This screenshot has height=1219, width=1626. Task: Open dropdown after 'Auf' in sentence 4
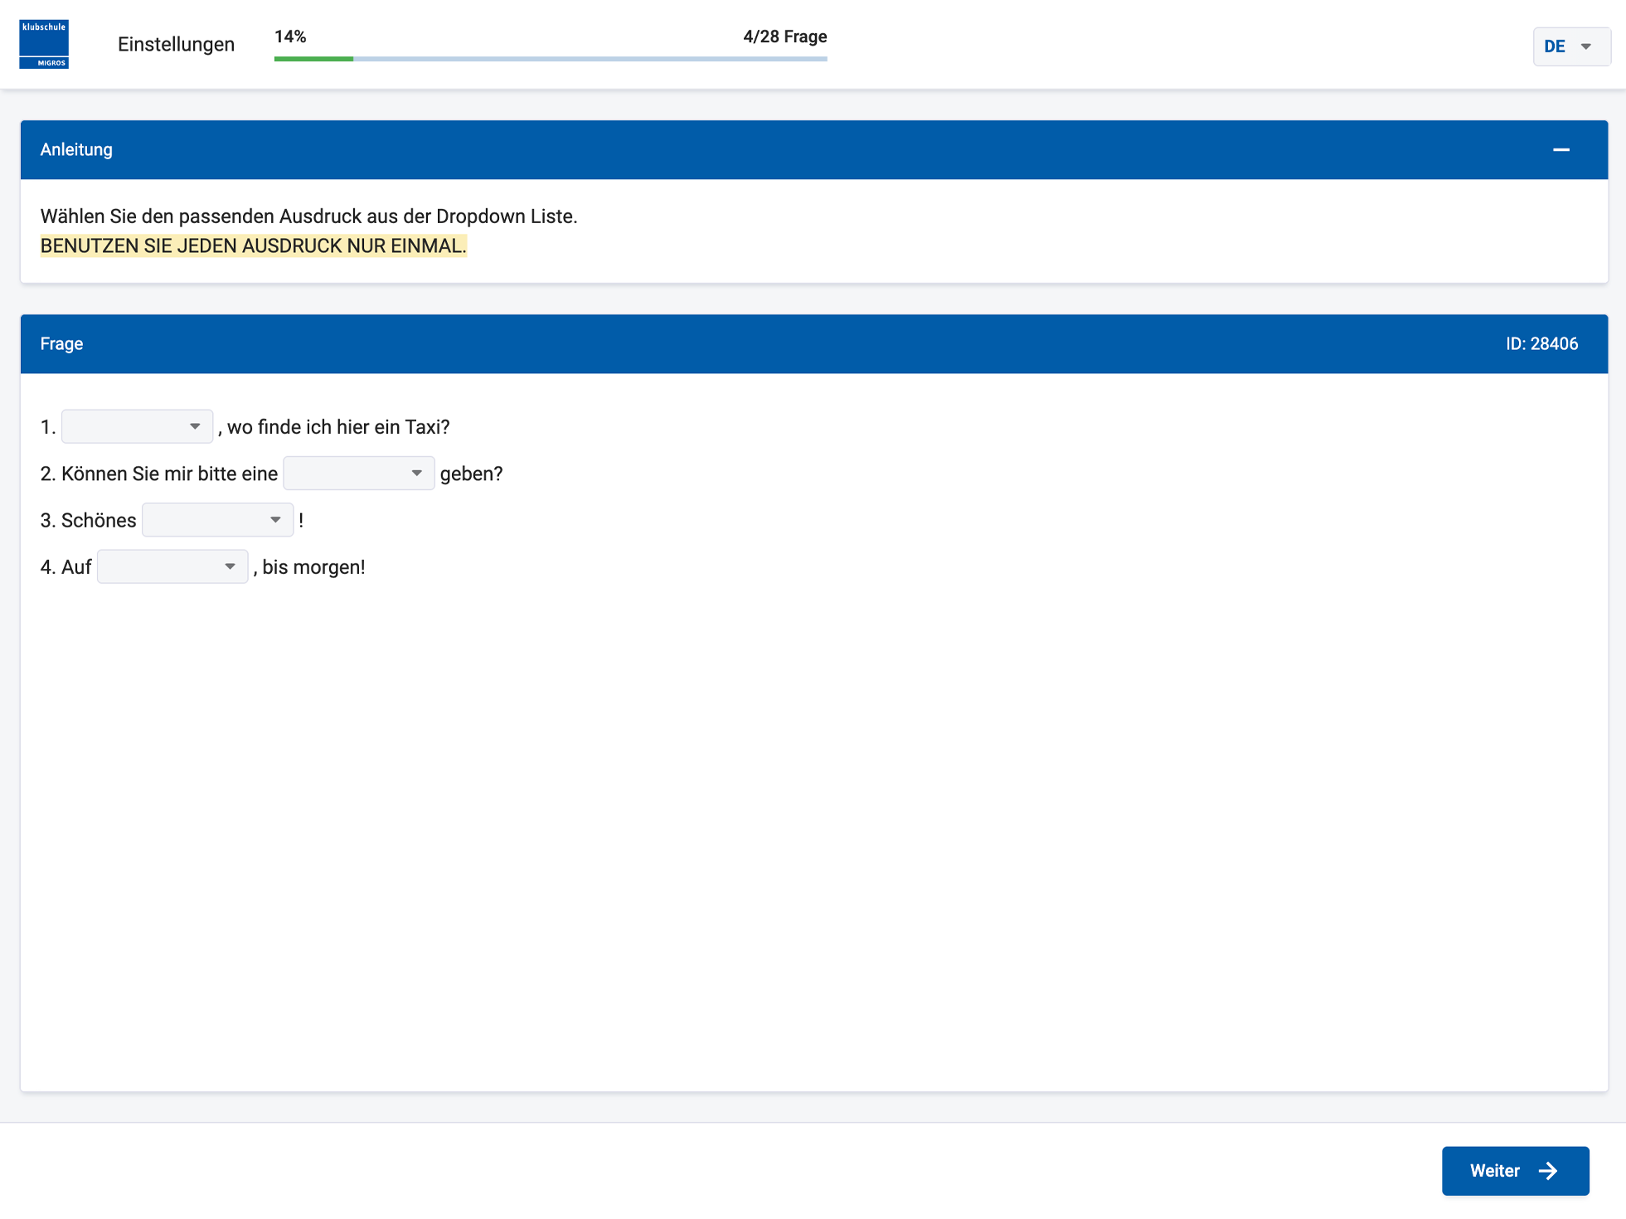click(172, 567)
